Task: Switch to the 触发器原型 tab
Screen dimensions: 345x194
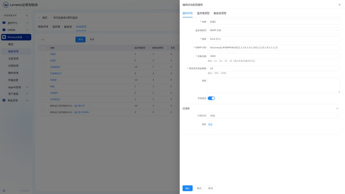Action: coord(220,13)
